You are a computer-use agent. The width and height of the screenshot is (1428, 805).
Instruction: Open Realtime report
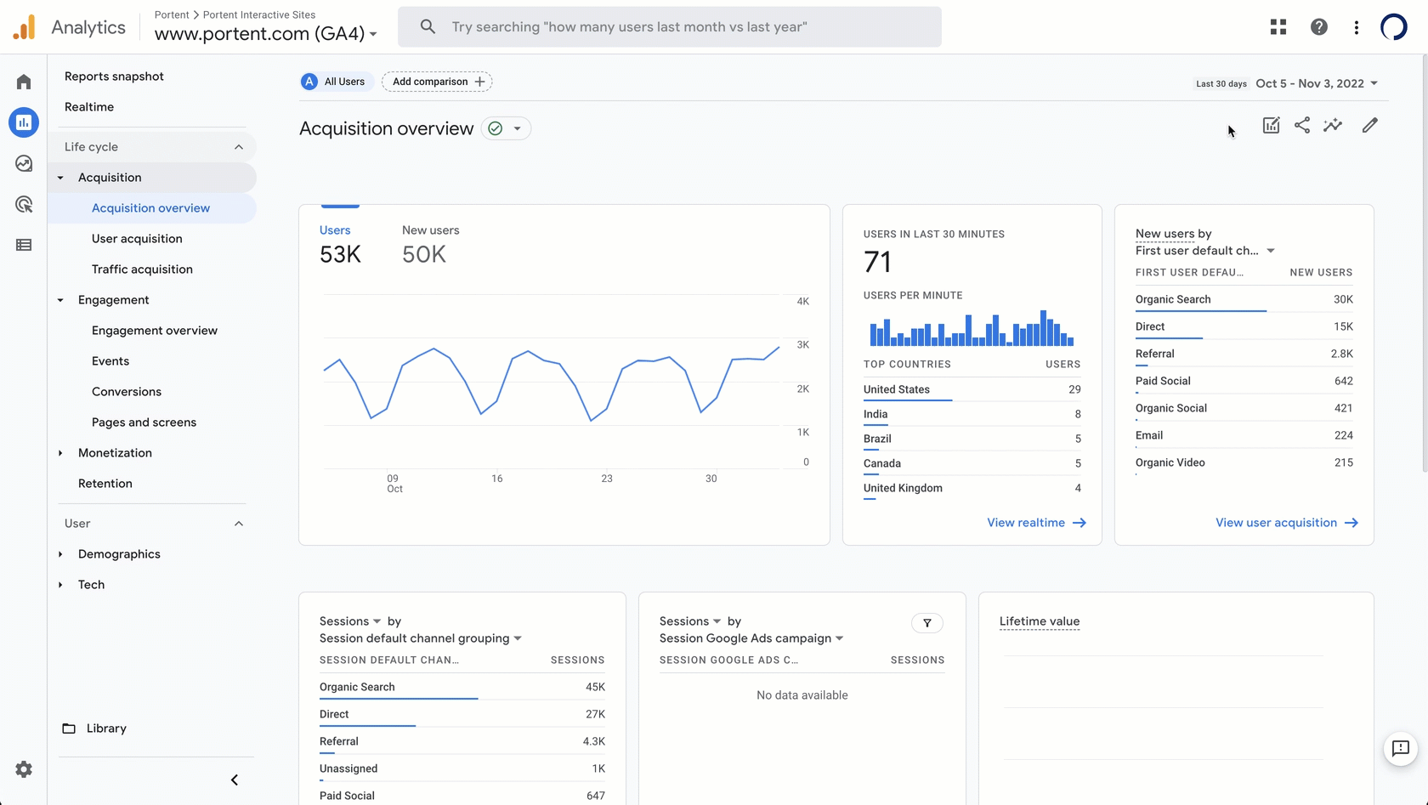click(x=89, y=107)
